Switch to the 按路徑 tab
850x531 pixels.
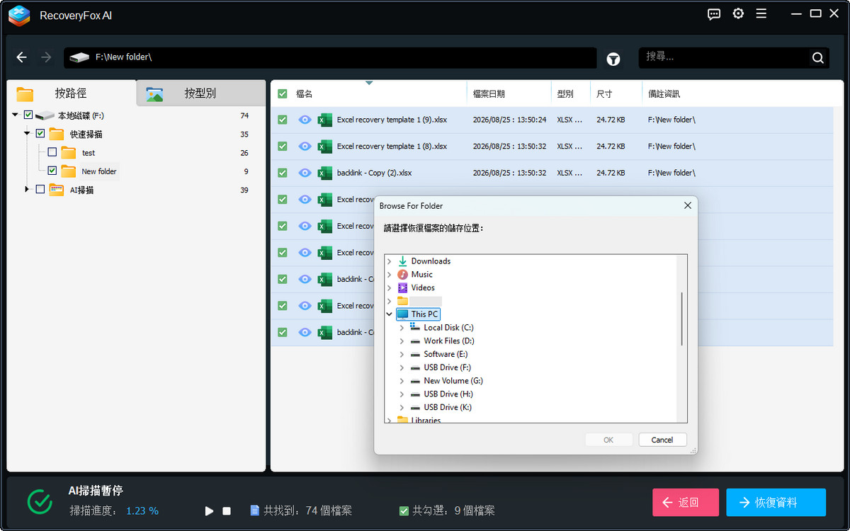tap(72, 93)
